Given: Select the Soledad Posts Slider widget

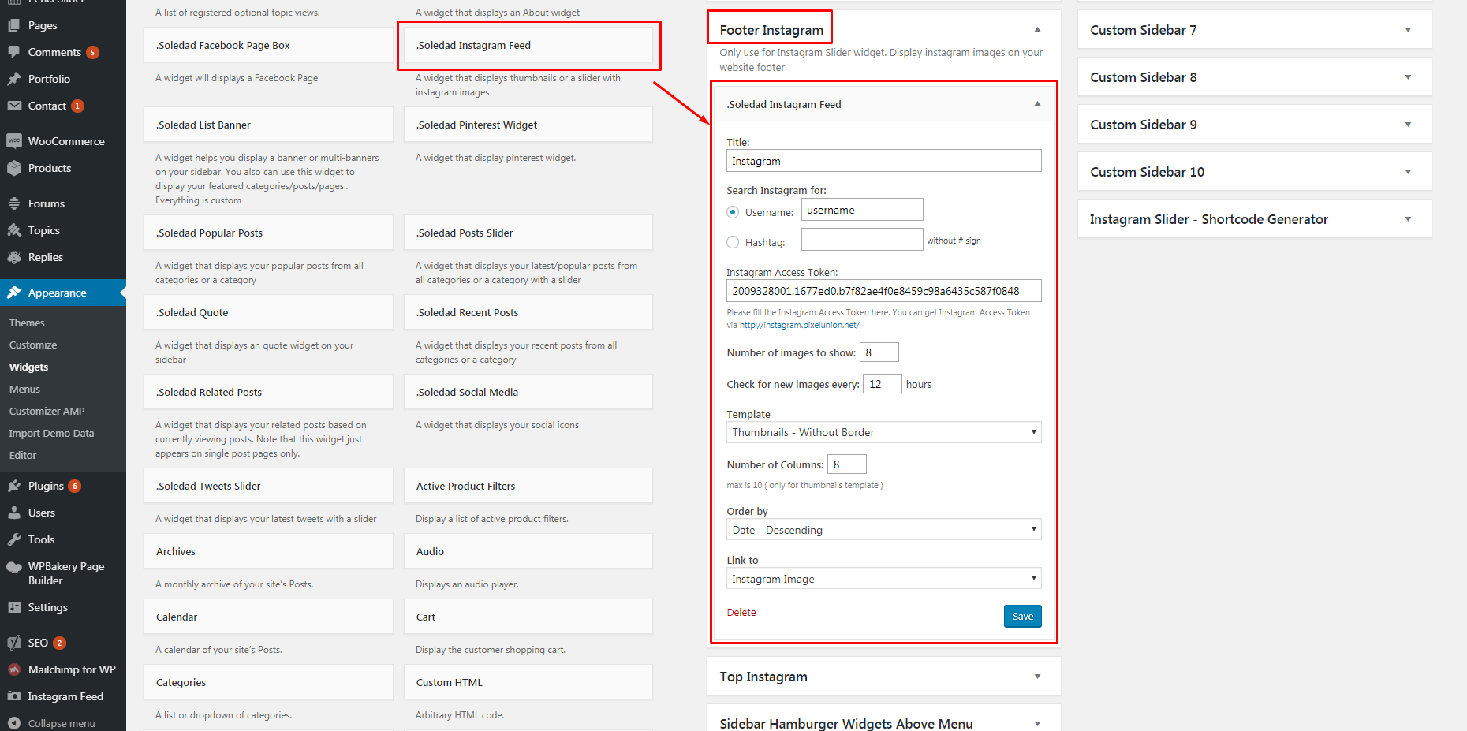Looking at the screenshot, I should (x=528, y=233).
